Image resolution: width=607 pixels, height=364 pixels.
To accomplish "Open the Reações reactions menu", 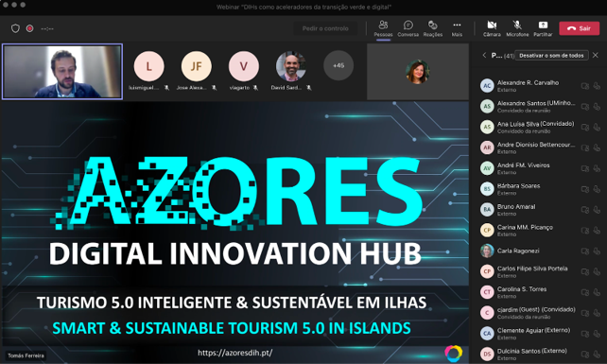I will tap(433, 28).
